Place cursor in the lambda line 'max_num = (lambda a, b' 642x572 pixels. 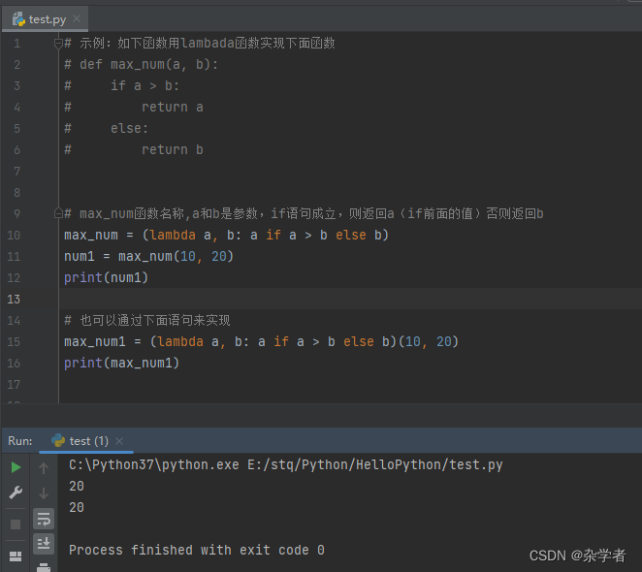pyautogui.click(x=226, y=235)
